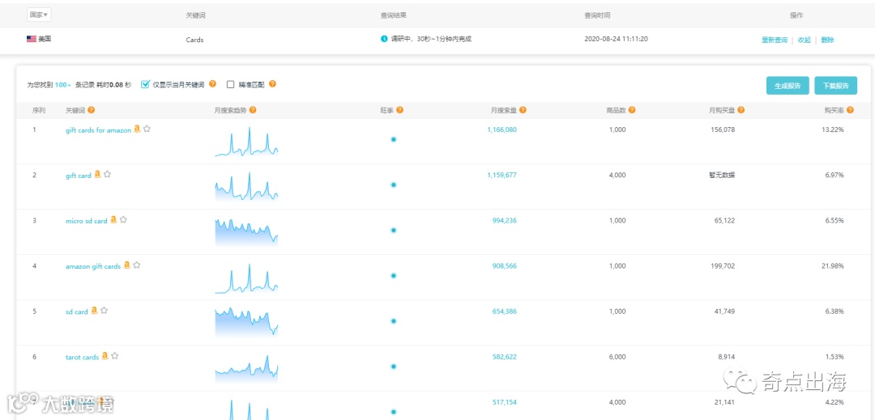Viewport: 875px width, 420px height.
Task: Click peak season dot in 'sd card' row
Action: point(394,321)
